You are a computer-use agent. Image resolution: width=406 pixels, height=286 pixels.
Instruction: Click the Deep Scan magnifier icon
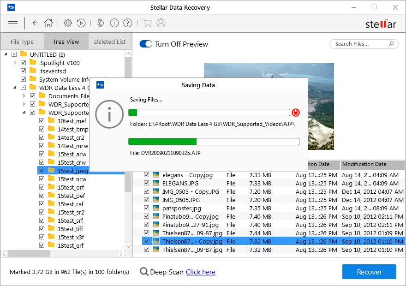pos(144,272)
